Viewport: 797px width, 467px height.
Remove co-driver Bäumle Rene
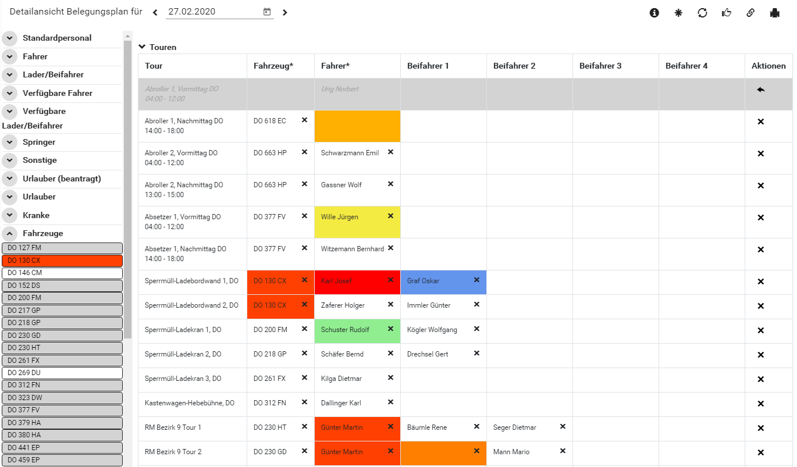pos(476,426)
